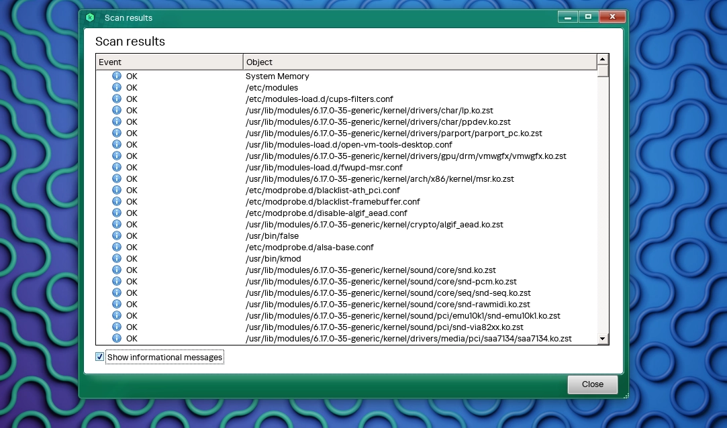The image size is (727, 428).
Task: Select the drivers/char/lp.ko.zst path
Action: tap(369, 110)
